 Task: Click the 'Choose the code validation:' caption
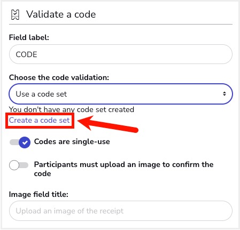59,77
